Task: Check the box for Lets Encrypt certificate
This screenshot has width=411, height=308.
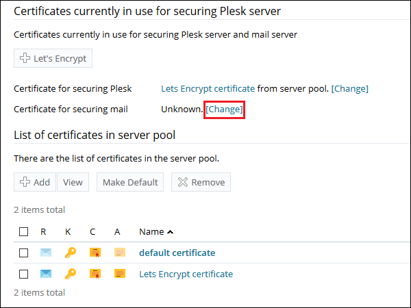Action: (24, 274)
